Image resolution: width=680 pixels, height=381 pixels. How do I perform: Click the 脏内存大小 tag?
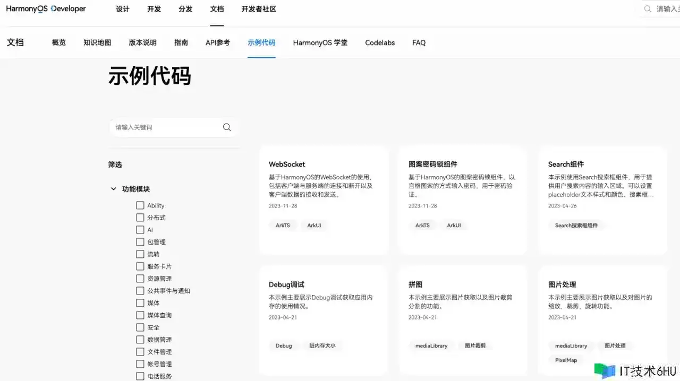322,346
